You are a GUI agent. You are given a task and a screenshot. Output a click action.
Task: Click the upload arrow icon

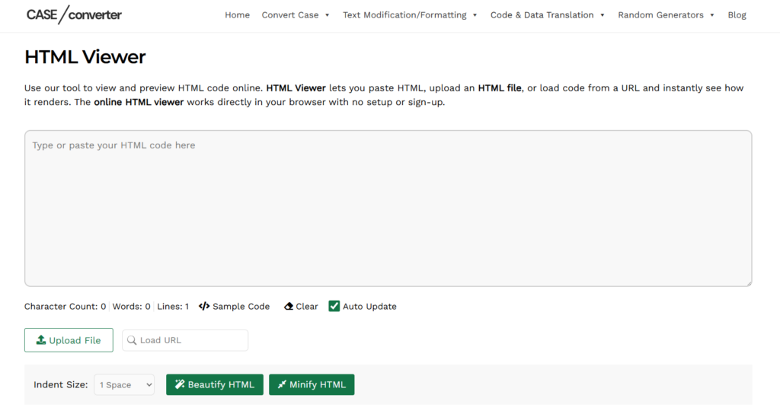tap(41, 339)
